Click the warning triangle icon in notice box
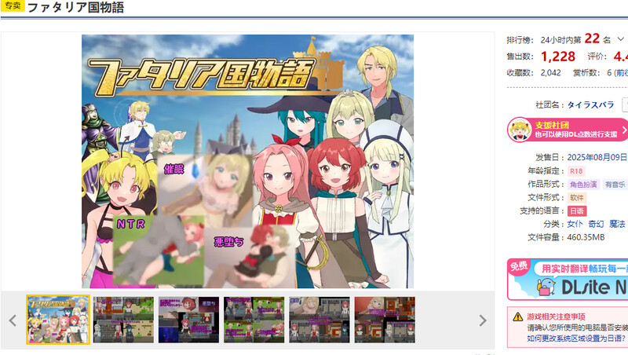 click(518, 317)
